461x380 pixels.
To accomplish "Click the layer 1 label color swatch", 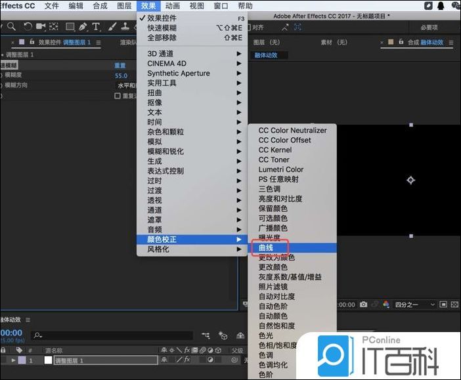I will [x=22, y=360].
